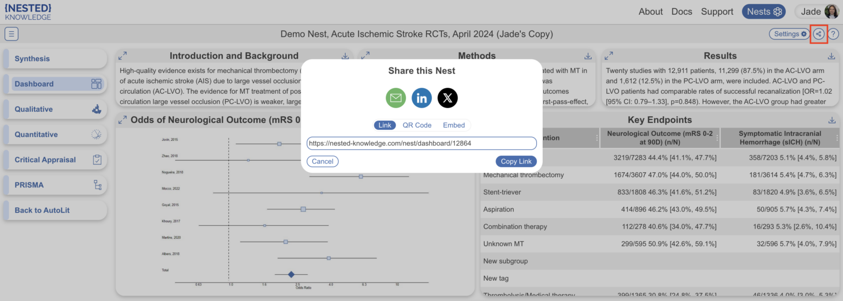This screenshot has width=843, height=301.
Task: Toggle the sidebar hamburger menu
Action: coord(12,34)
